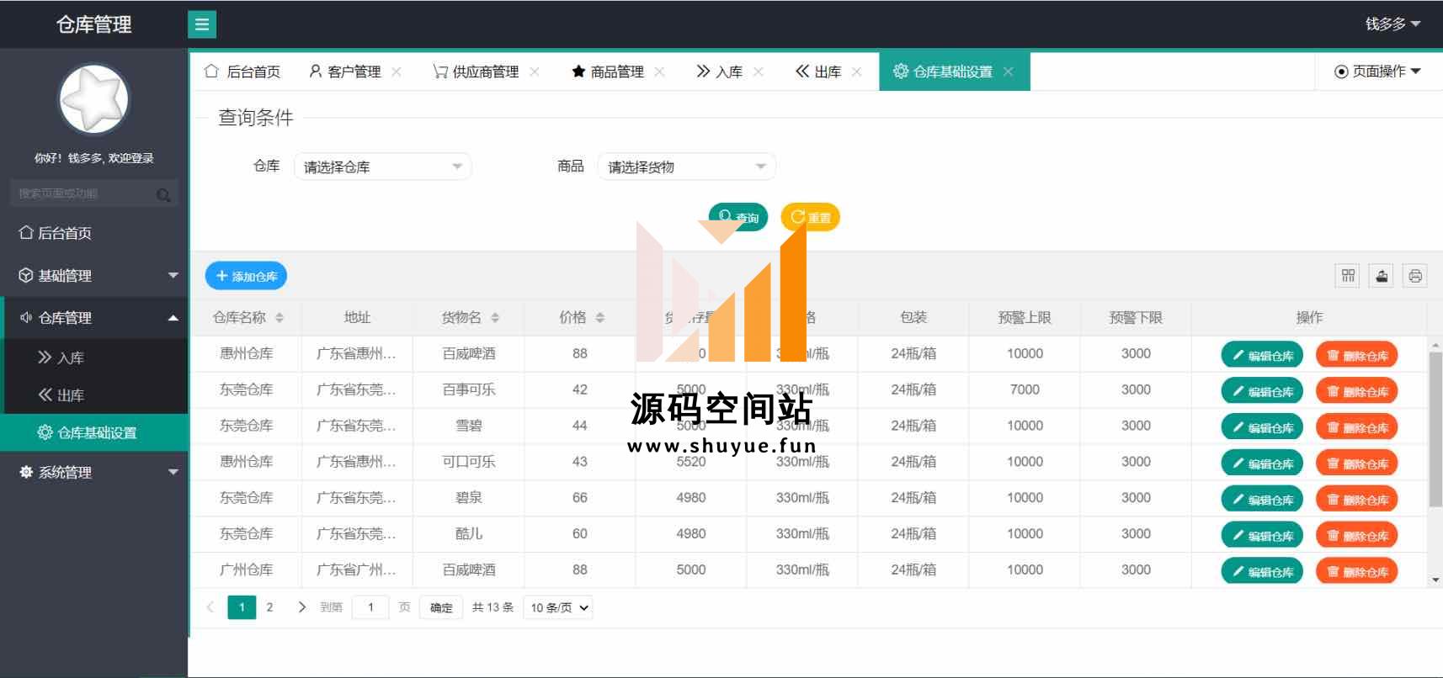Click the 添加仓库 button
Image resolution: width=1443 pixels, height=678 pixels.
(246, 276)
